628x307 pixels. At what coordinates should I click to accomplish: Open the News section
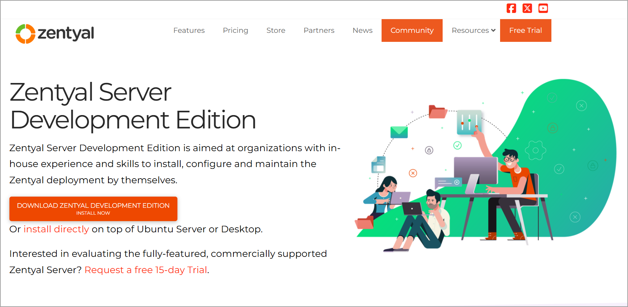click(x=362, y=30)
